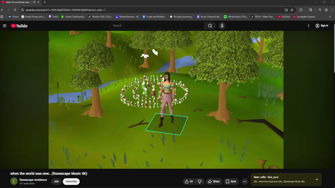Open the apps grid in bookmarks bar
The image size is (335, 188).
2,17
